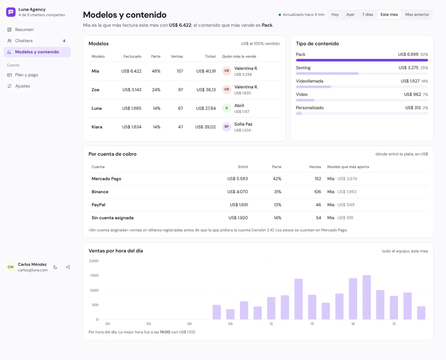Viewport: 446px width, 360px height.
Task: Click Mercado Pago account row name
Action: pos(106,179)
